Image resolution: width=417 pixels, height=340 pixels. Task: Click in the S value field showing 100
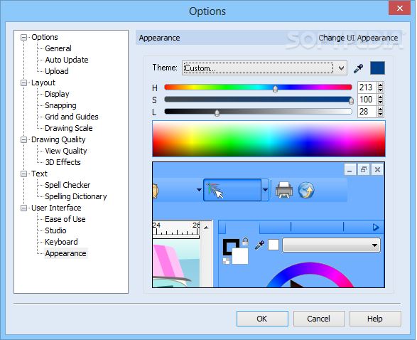(367, 100)
